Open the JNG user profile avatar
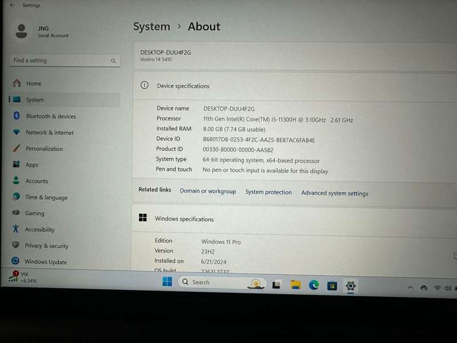This screenshot has width=457, height=343. (x=21, y=31)
